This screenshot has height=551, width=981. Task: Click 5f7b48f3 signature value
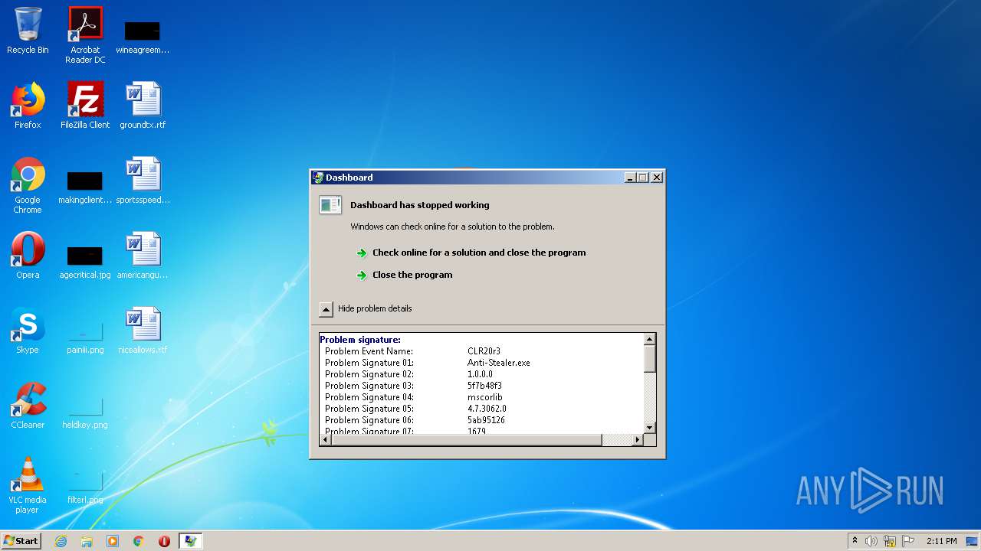[484, 386]
